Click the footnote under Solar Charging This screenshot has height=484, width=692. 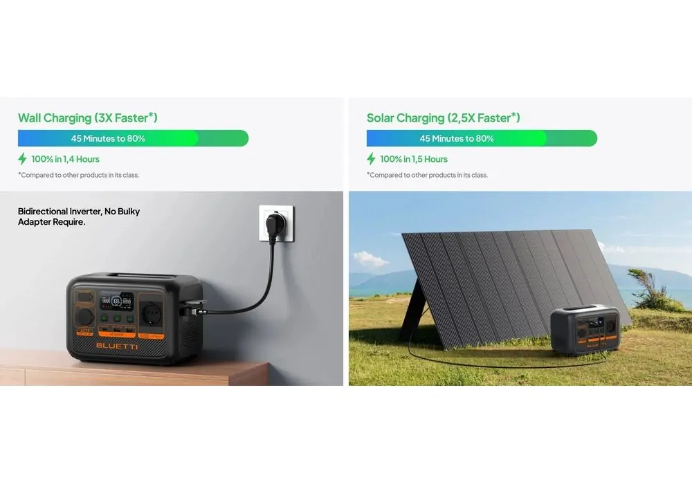click(x=427, y=175)
